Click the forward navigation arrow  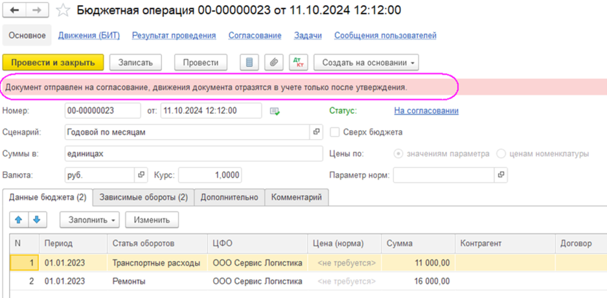[x=37, y=10]
